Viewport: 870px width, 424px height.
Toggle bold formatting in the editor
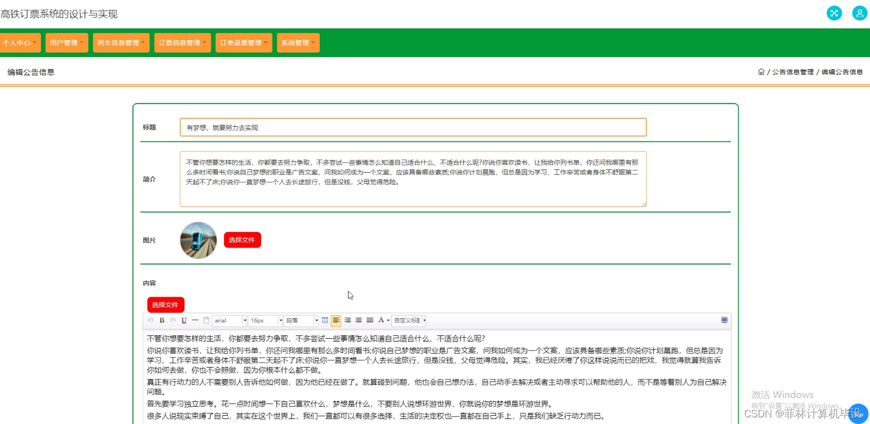[162, 320]
